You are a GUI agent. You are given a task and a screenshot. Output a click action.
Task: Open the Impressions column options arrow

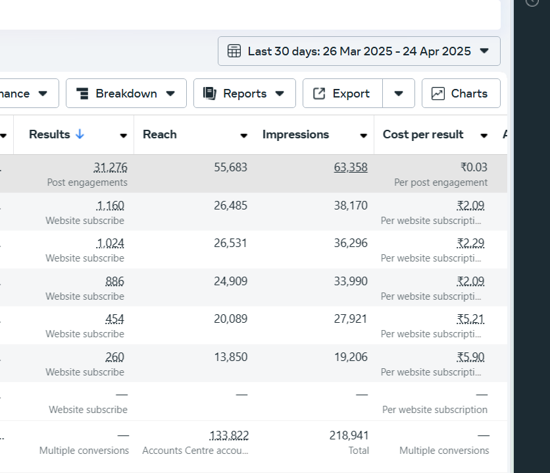coord(363,136)
